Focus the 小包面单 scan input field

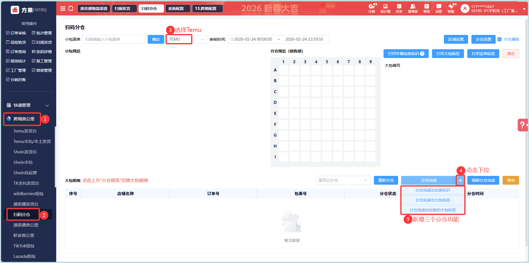click(x=114, y=39)
